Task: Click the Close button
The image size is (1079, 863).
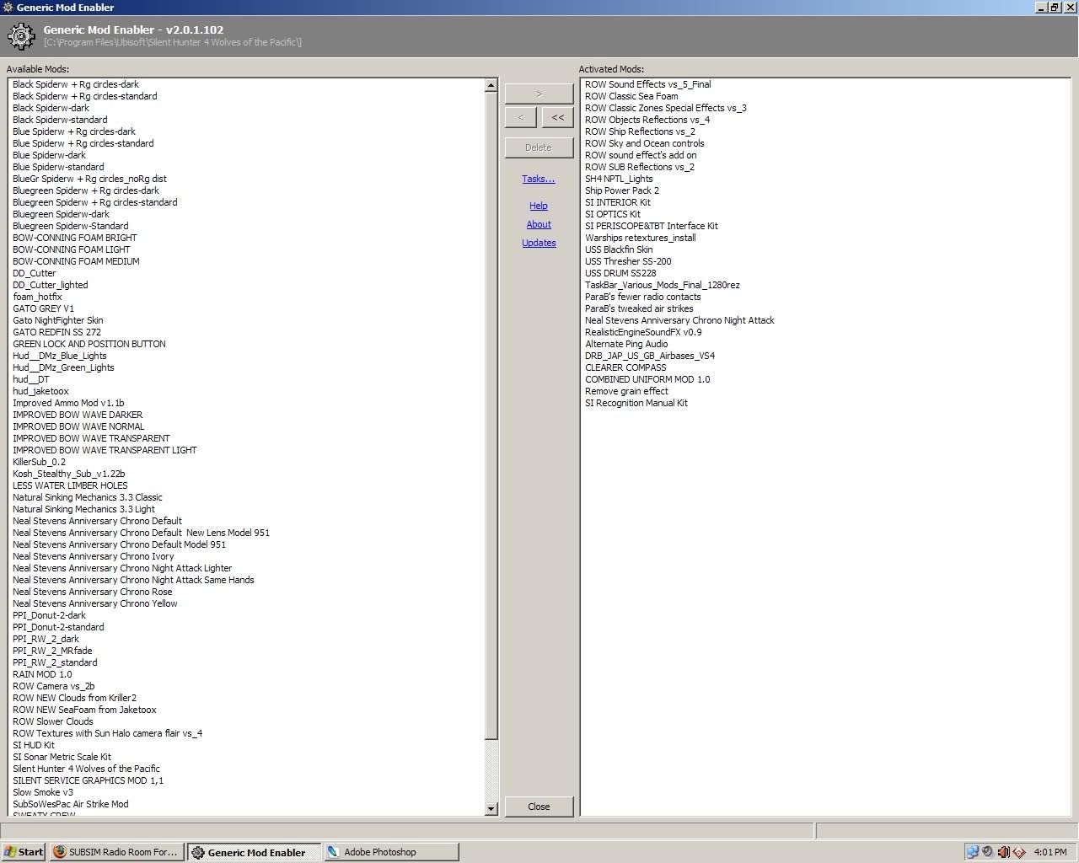Action: [539, 807]
